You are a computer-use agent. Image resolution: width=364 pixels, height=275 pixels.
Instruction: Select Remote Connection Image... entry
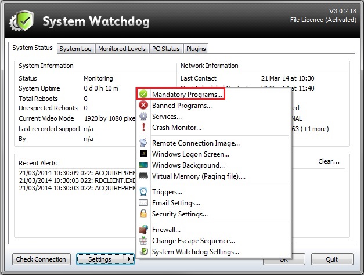coord(214,143)
